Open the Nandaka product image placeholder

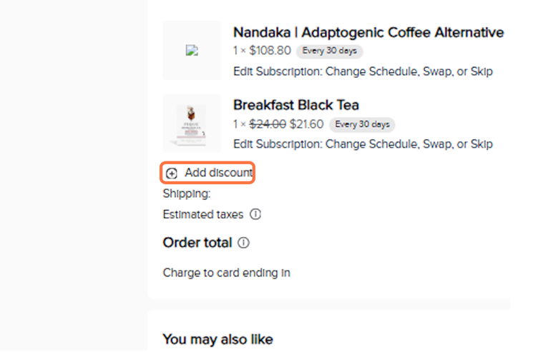point(191,51)
